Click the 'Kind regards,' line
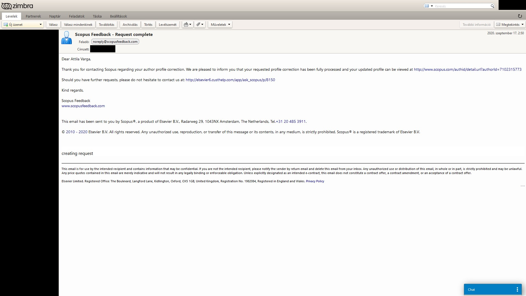The height and width of the screenshot is (296, 526). point(72,90)
